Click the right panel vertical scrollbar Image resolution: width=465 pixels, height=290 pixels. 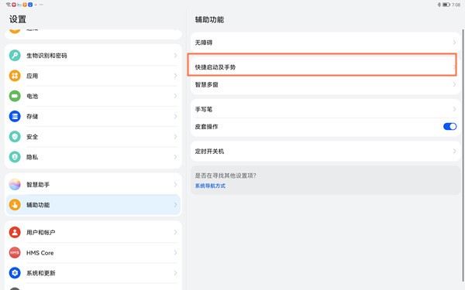[x=463, y=155]
